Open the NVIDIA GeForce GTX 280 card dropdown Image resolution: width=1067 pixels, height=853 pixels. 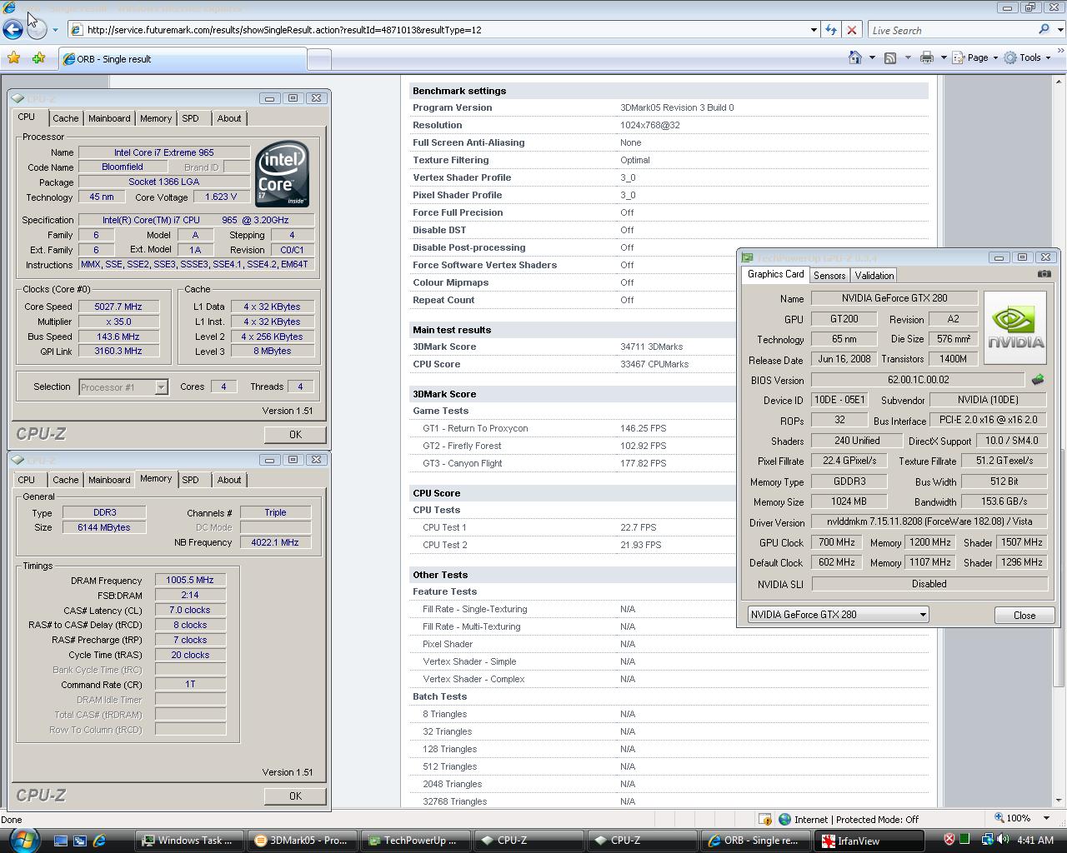click(838, 615)
